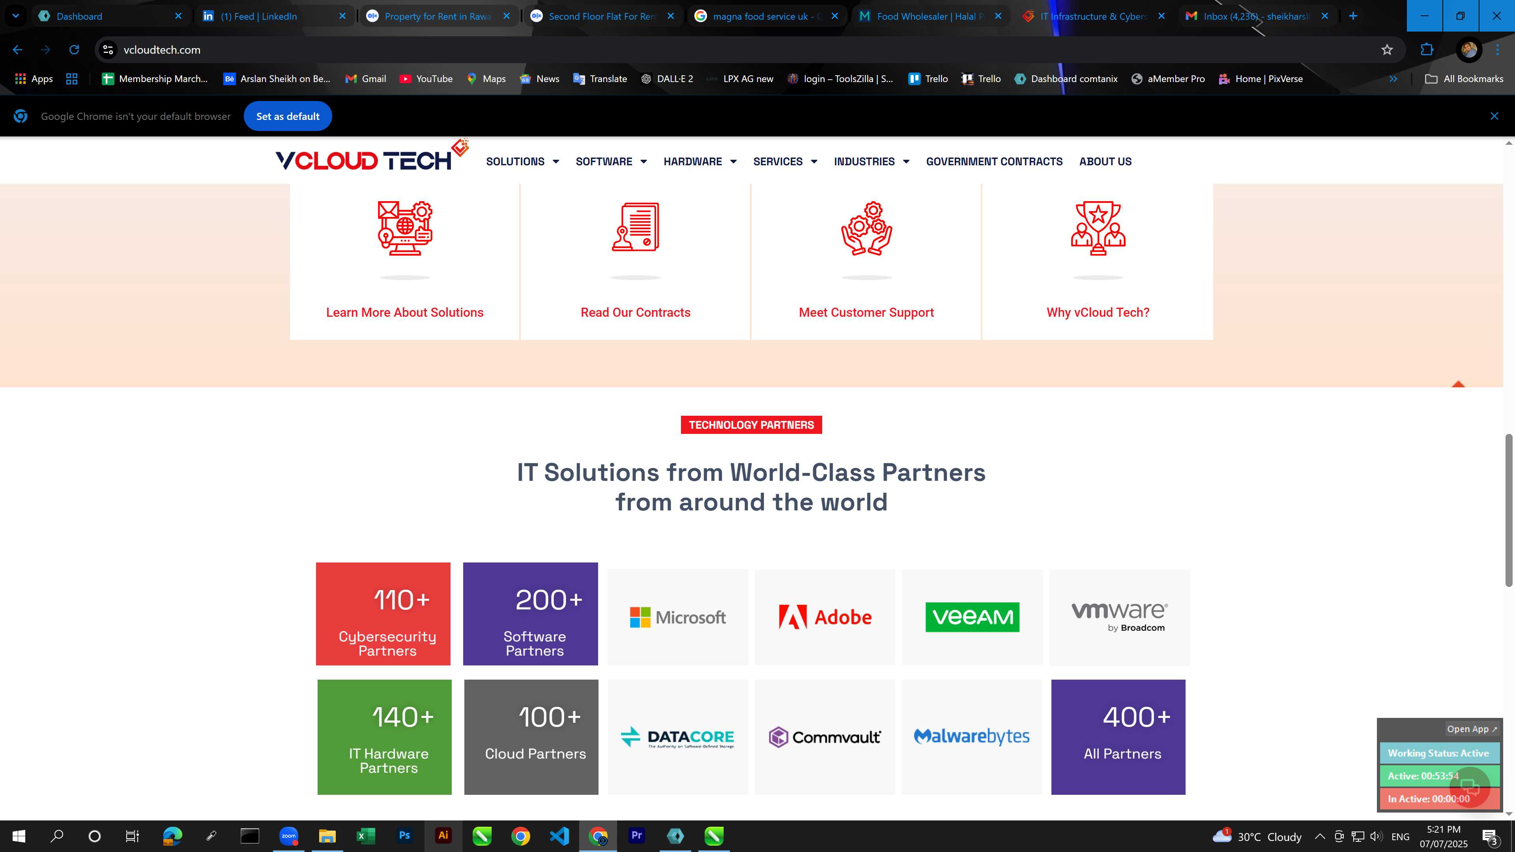Open the Gmail bookmark

pos(365,79)
